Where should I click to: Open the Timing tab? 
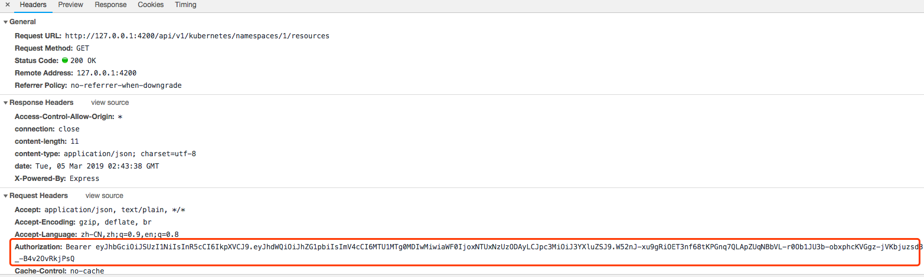pos(185,5)
